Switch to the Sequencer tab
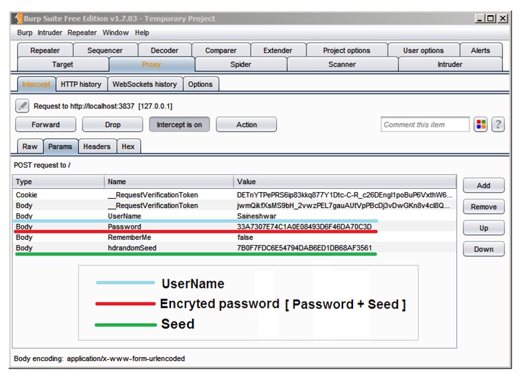 tap(105, 51)
